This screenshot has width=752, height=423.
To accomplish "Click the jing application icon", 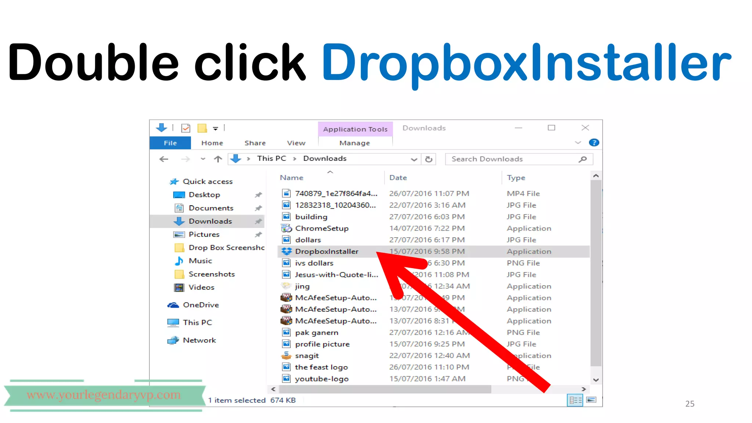I will (286, 286).
